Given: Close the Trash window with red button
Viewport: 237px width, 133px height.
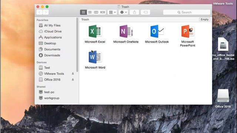Looking at the screenshot, I should click(x=38, y=7).
